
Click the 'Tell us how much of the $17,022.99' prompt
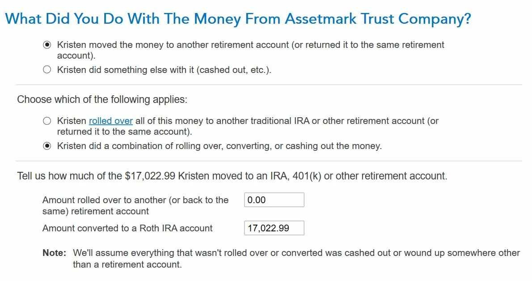click(232, 176)
